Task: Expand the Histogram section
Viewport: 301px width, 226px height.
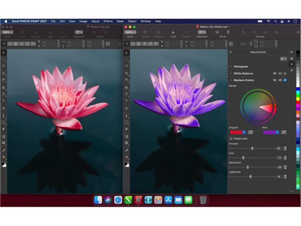Action: 230,66
